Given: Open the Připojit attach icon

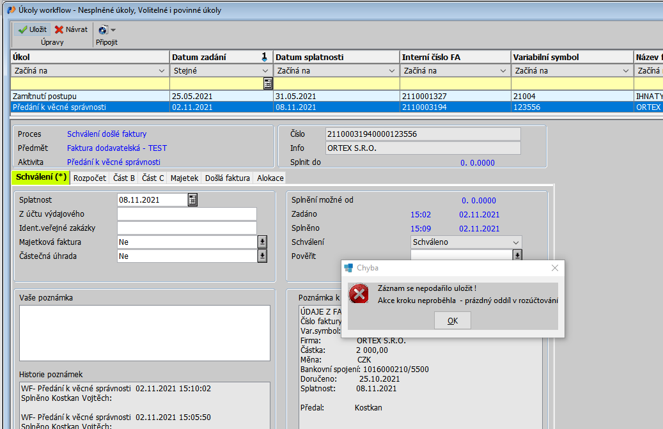Looking at the screenshot, I should [103, 29].
